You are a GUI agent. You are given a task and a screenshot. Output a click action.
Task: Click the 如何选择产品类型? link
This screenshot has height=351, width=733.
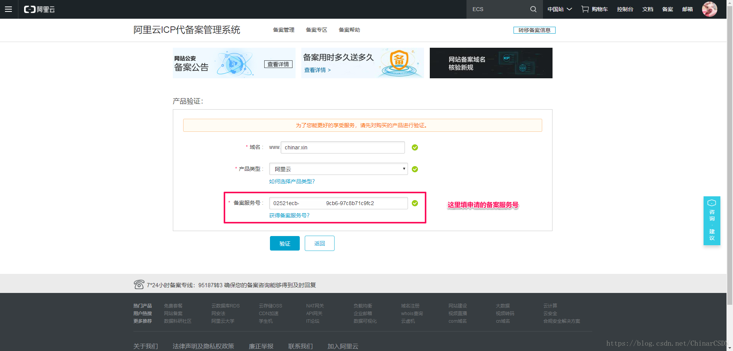[x=292, y=181]
